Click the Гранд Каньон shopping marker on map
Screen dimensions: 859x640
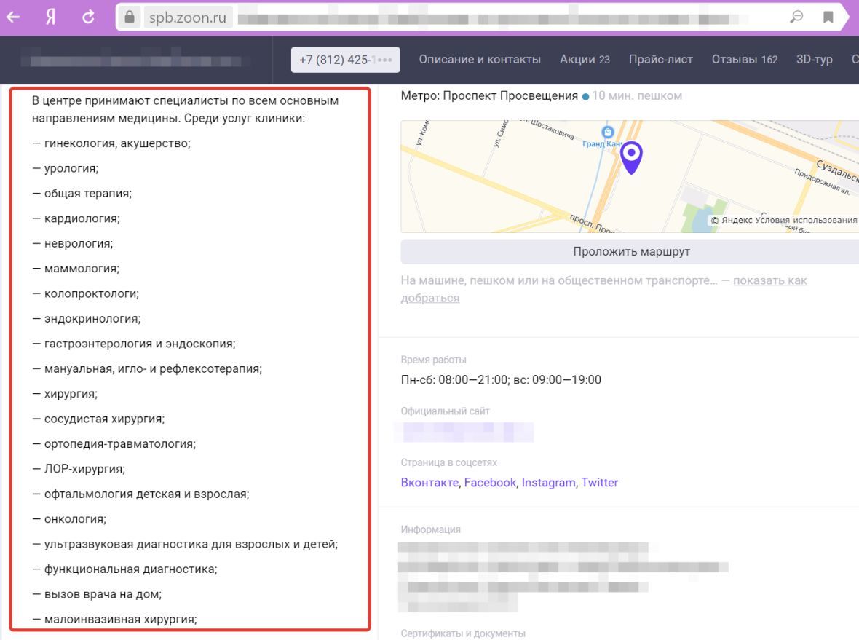(608, 133)
